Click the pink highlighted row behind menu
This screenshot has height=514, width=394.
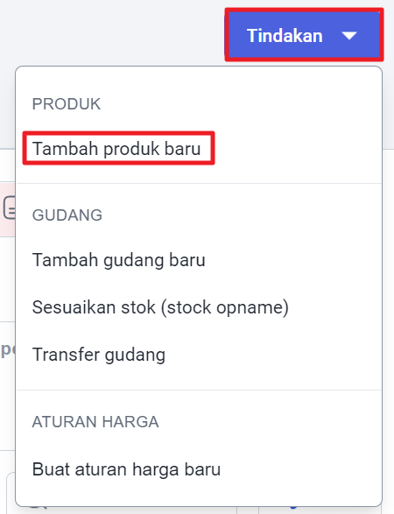[x=7, y=210]
